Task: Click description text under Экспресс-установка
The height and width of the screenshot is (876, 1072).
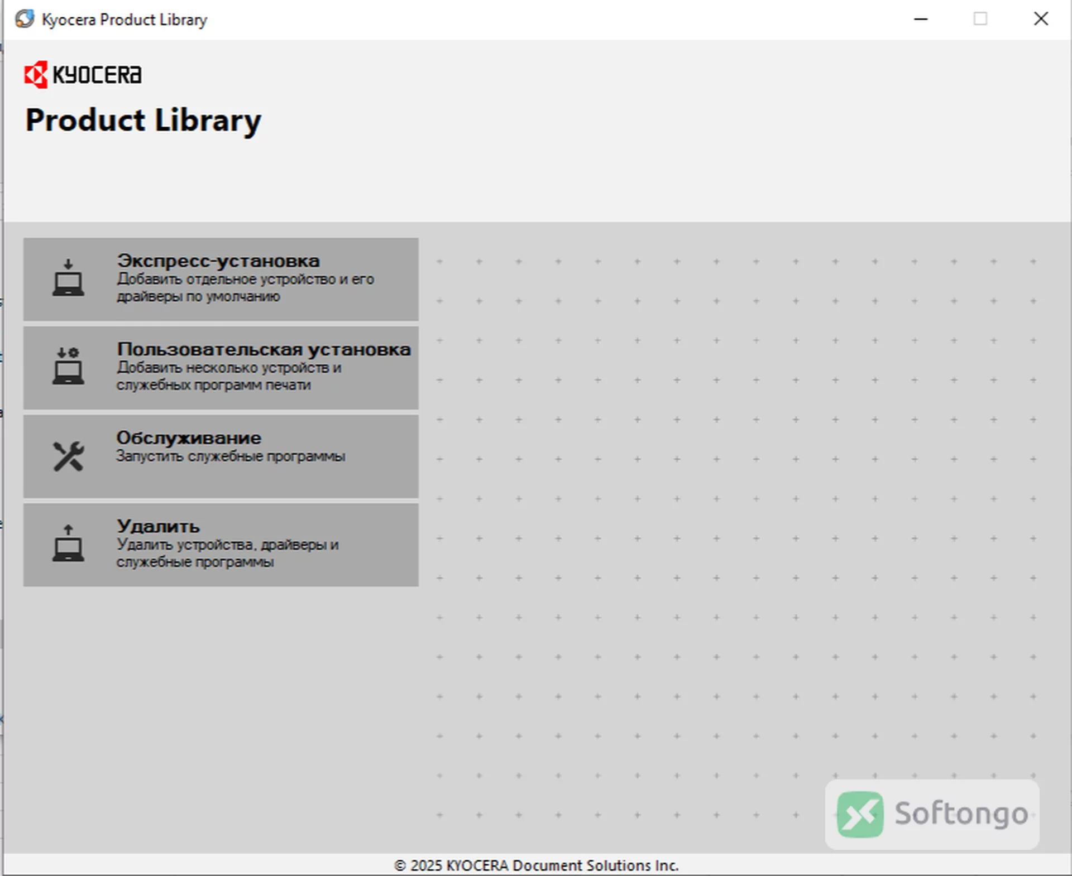Action: (x=245, y=287)
